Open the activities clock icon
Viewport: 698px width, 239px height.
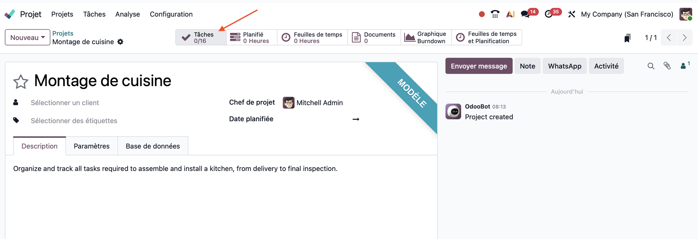[x=549, y=14]
